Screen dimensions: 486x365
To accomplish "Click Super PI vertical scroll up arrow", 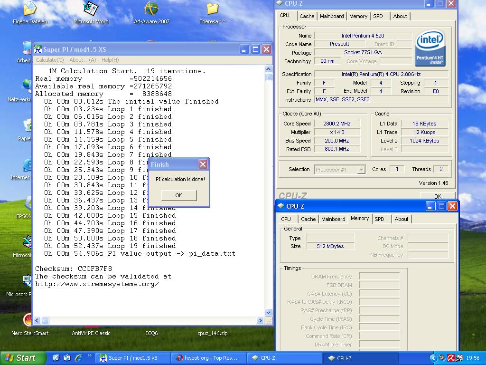I will [x=269, y=69].
